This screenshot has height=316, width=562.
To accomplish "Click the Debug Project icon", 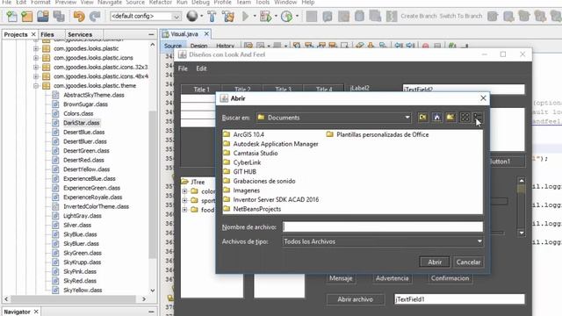I will tap(265, 16).
